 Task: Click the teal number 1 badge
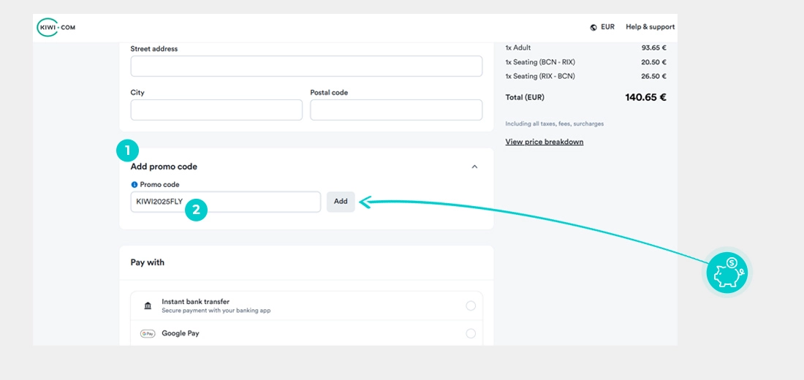127,151
